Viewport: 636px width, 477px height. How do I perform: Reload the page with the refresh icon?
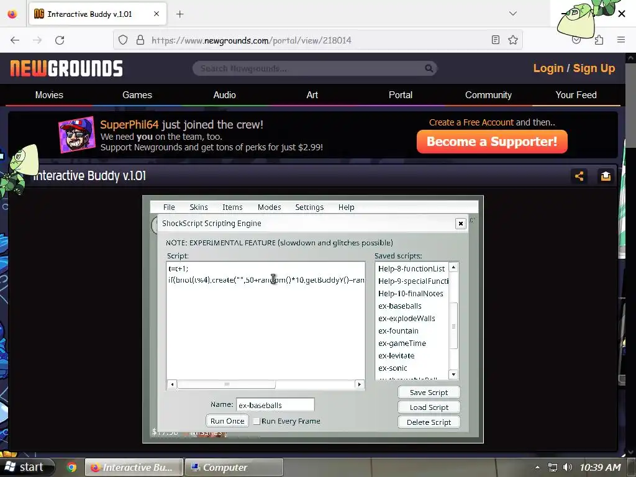pos(60,40)
